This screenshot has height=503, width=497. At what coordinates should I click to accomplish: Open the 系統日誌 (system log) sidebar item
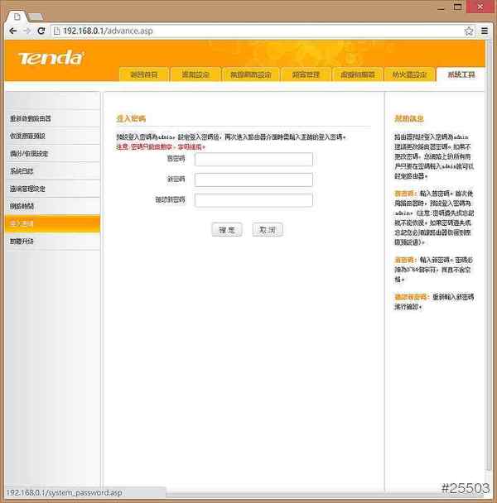click(53, 171)
